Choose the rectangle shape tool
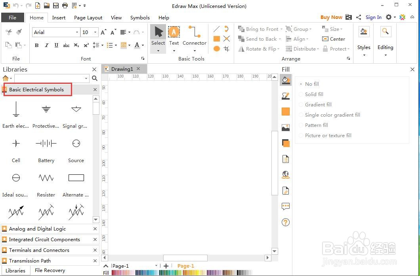This screenshot has height=276, width=420. click(217, 39)
